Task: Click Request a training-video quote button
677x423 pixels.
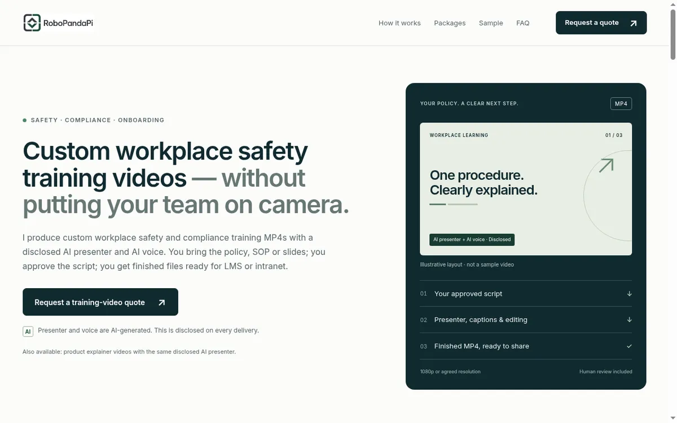Action: pyautogui.click(x=100, y=302)
